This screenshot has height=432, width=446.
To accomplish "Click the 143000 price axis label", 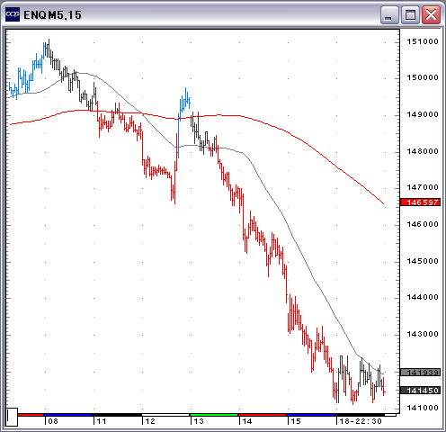I will [x=423, y=334].
